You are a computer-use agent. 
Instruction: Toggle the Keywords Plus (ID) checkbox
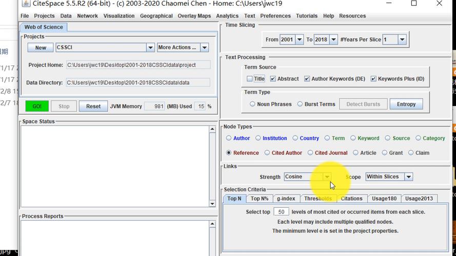coord(373,79)
